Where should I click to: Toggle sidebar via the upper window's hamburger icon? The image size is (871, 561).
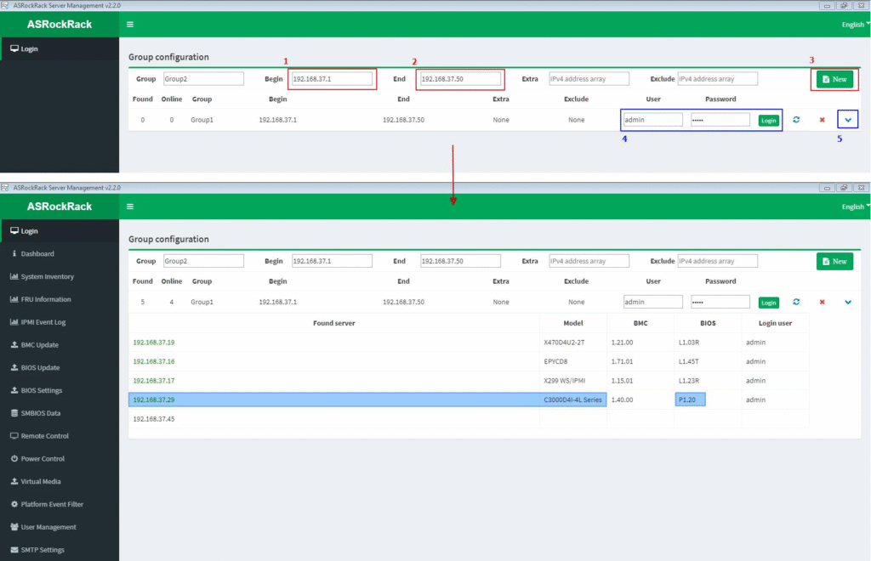[x=129, y=25]
